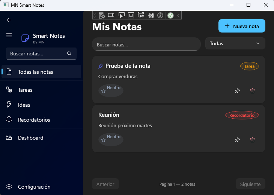Delete the Reunión note
The image size is (274, 195).
252,140
